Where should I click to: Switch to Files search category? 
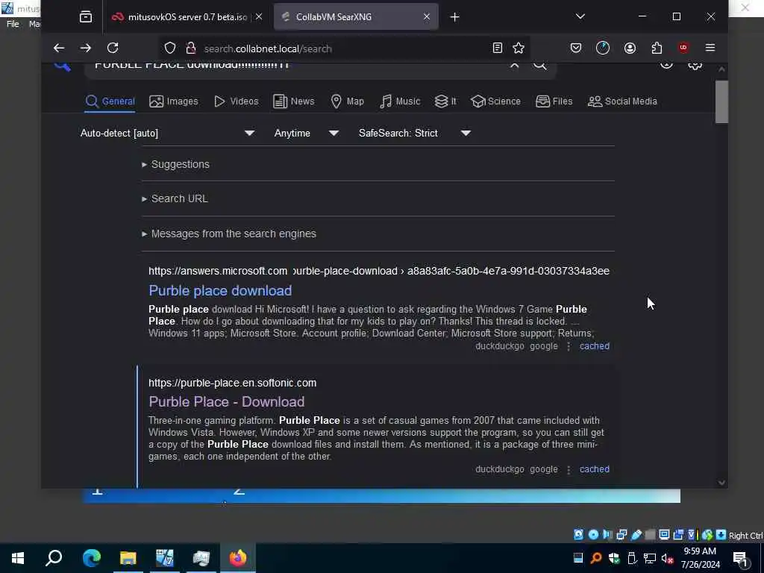(554, 101)
